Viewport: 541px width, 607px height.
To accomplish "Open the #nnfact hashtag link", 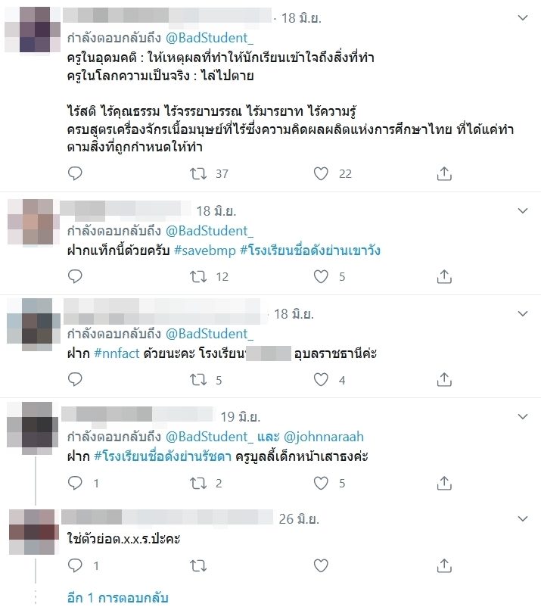I will tap(117, 353).
